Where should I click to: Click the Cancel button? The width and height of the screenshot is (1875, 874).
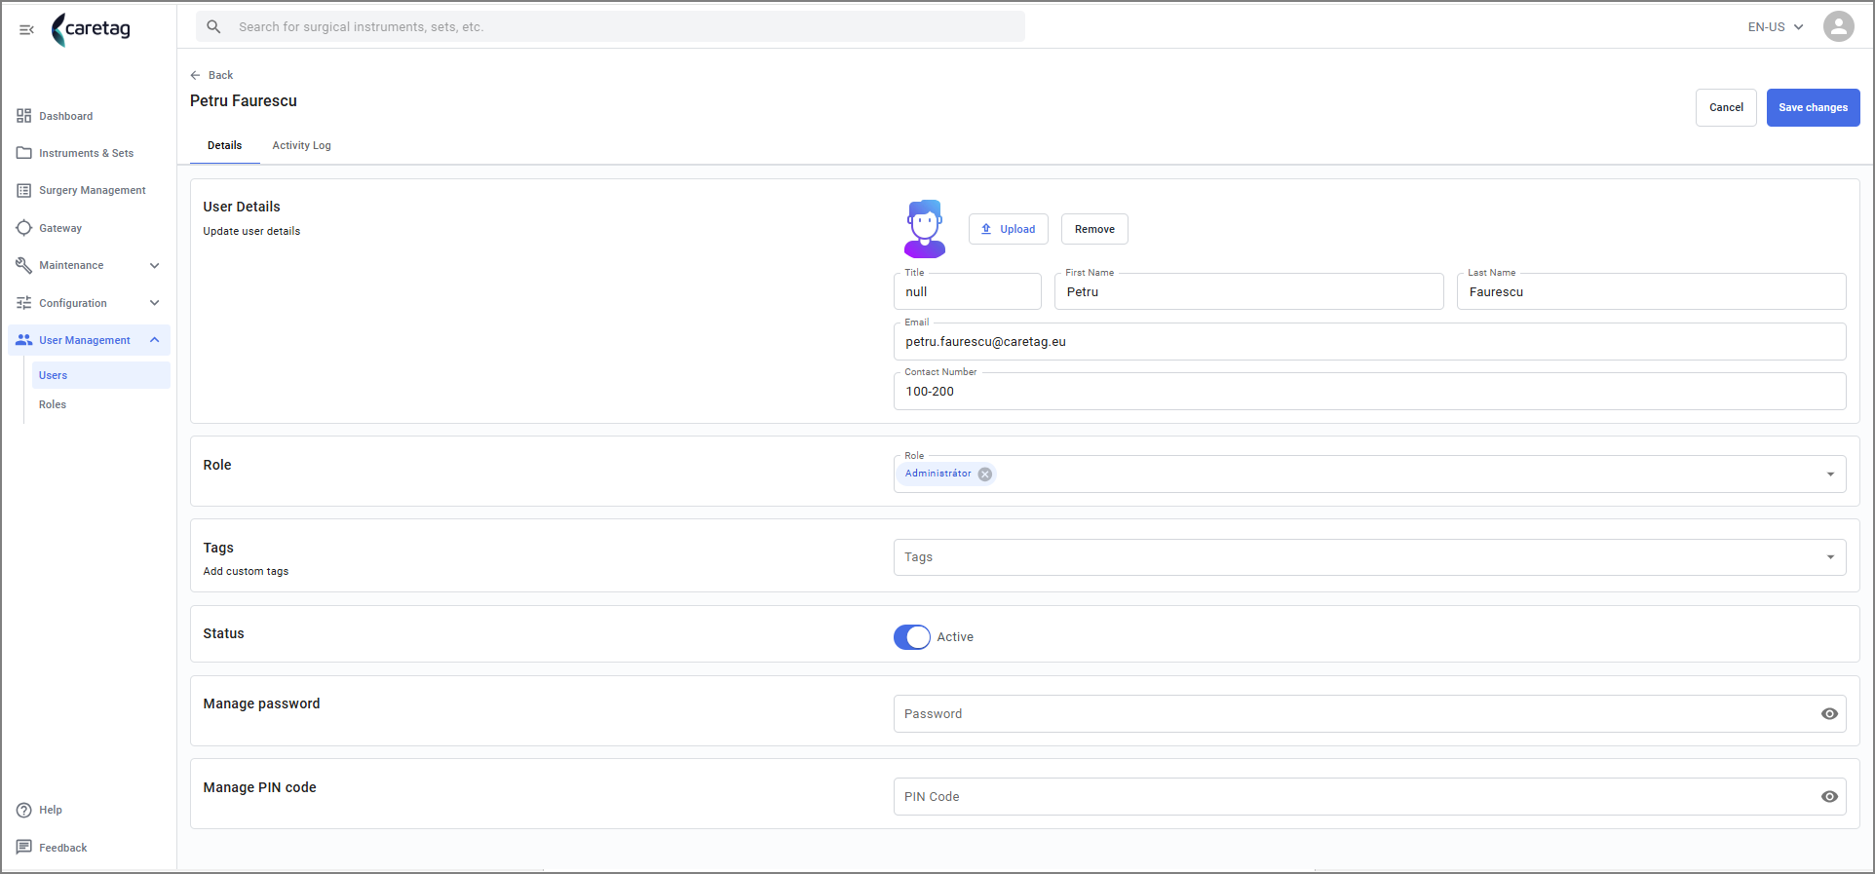pos(1726,107)
